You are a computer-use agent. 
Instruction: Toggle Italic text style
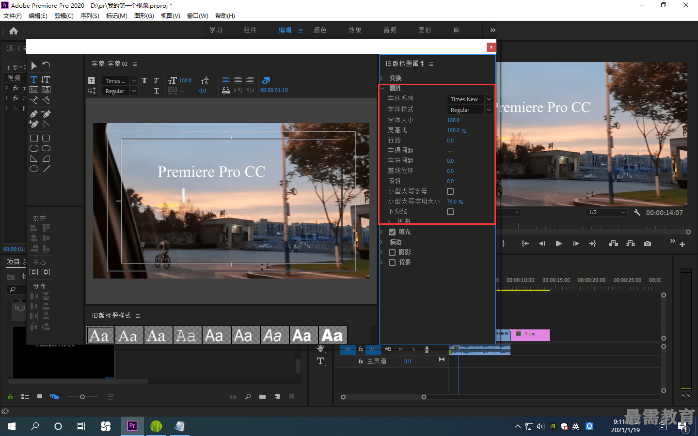[156, 80]
